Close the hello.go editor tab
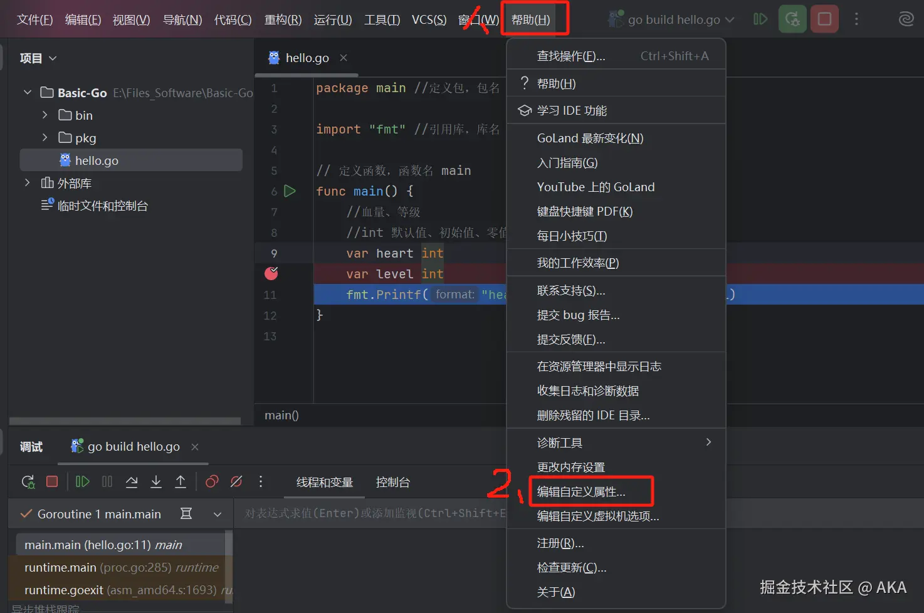 coord(344,58)
